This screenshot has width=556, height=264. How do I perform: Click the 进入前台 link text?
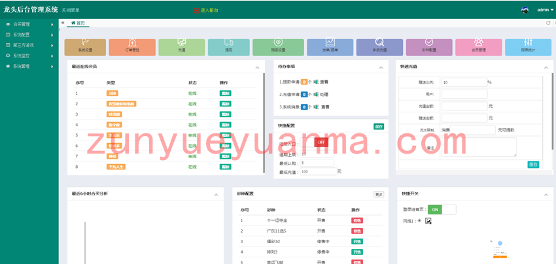click(x=209, y=10)
